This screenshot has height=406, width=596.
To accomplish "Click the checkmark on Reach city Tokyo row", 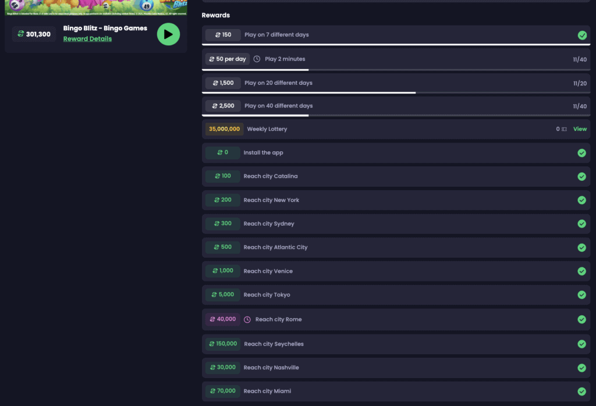I will coord(581,295).
